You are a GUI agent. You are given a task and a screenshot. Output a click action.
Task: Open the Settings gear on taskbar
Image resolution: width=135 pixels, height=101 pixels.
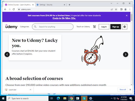coord(91,98)
